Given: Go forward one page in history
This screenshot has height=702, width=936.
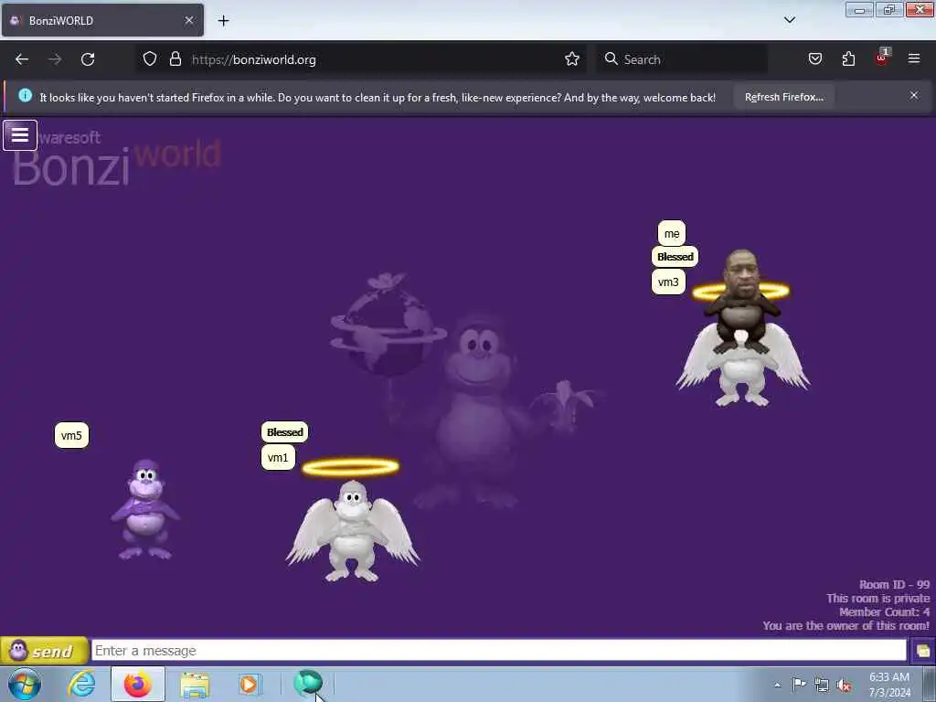Looking at the screenshot, I should 55,59.
